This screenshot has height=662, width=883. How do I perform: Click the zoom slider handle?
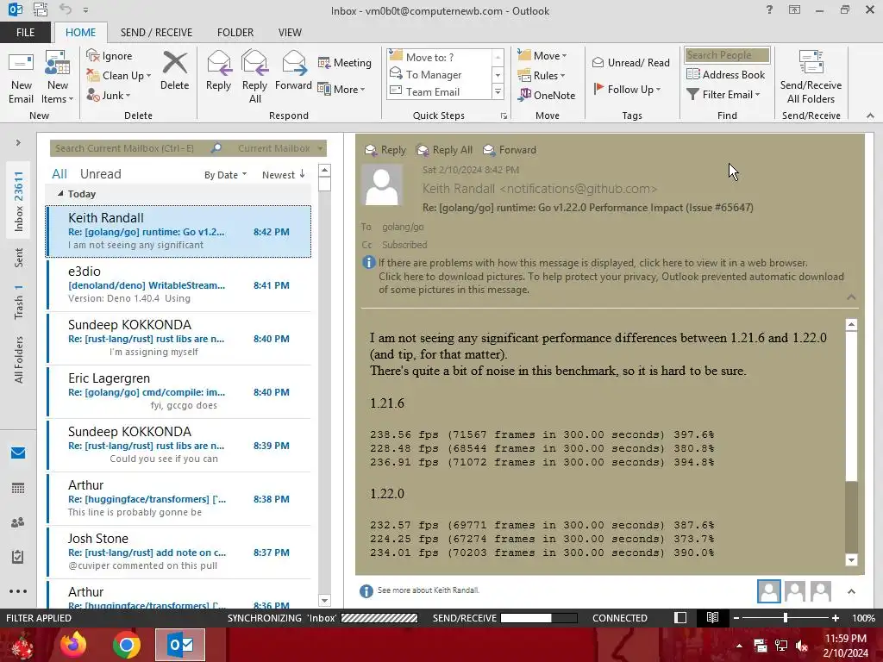(x=786, y=618)
